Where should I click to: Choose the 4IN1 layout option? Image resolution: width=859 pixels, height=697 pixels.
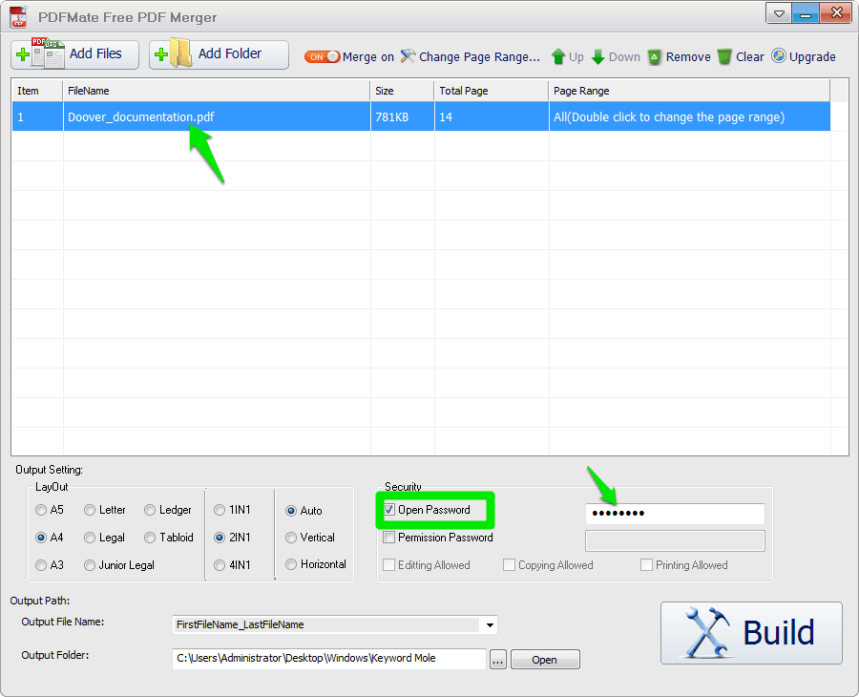[x=220, y=565]
